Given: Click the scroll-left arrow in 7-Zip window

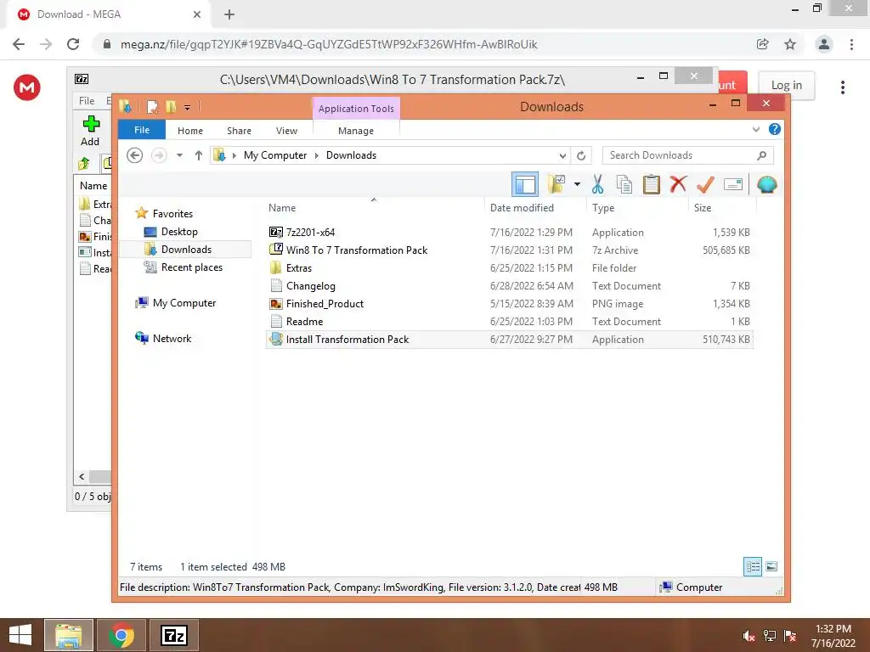Looking at the screenshot, I should click(82, 476).
